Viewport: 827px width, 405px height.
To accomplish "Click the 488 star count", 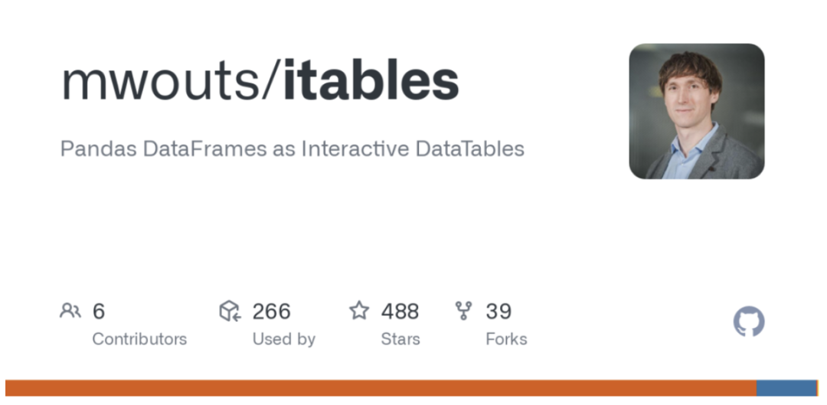I will pyautogui.click(x=400, y=312).
